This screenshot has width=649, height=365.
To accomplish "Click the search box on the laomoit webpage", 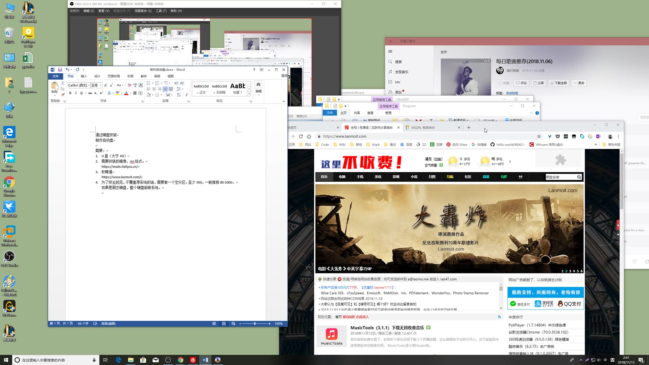I will [562, 177].
